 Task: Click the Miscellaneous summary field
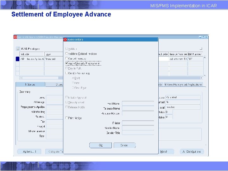(x=55, y=131)
